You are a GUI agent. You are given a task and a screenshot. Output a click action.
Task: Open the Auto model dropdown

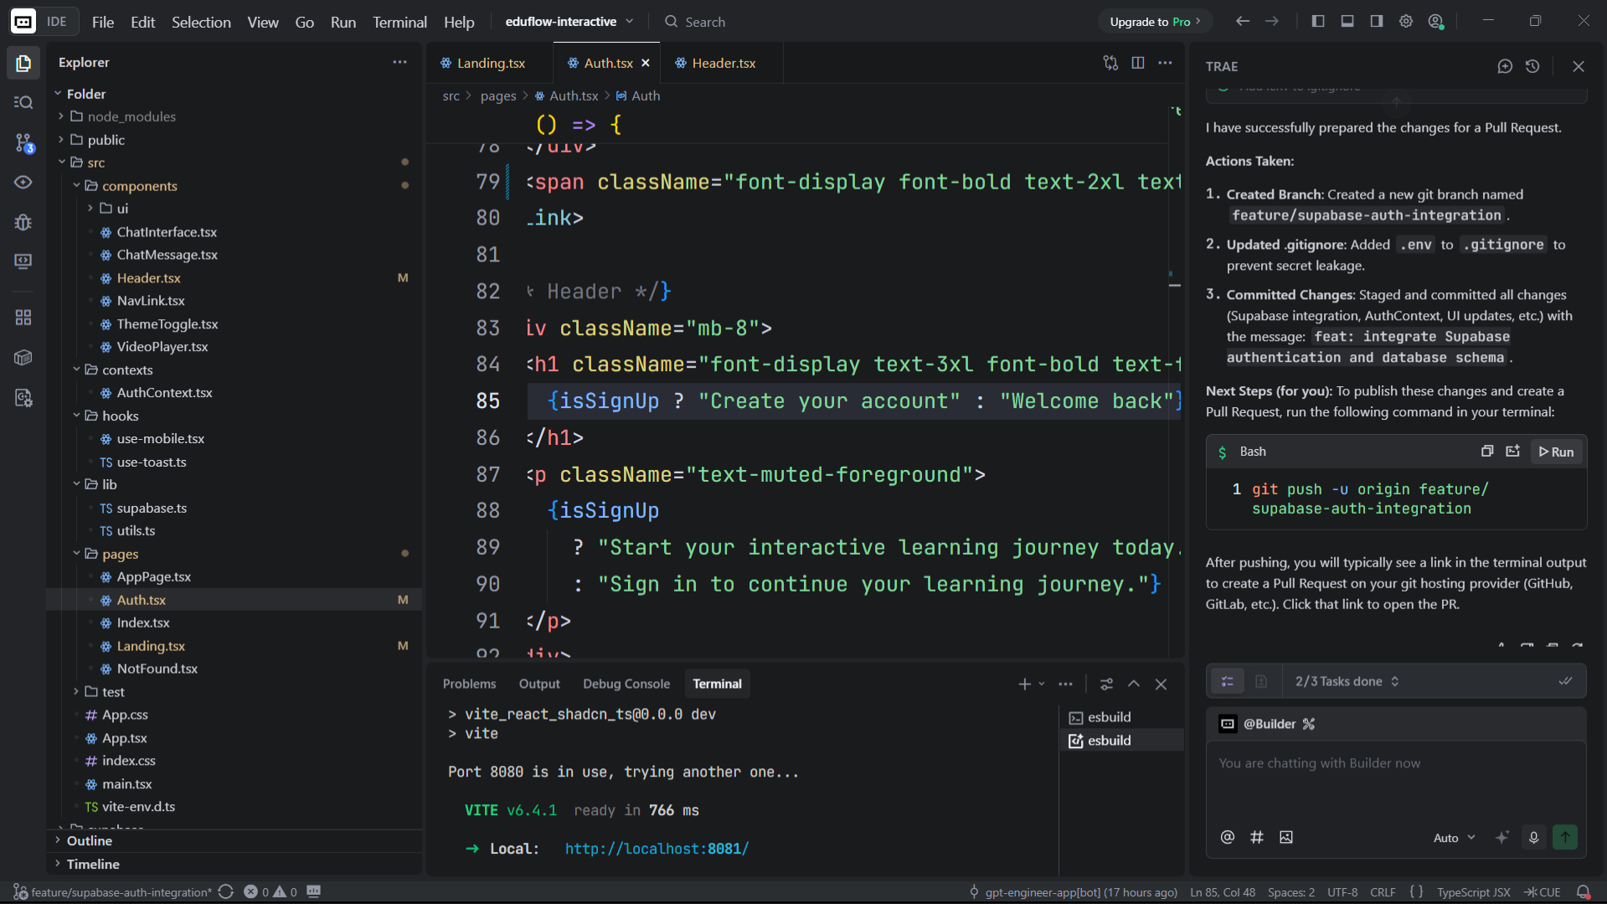(x=1455, y=838)
